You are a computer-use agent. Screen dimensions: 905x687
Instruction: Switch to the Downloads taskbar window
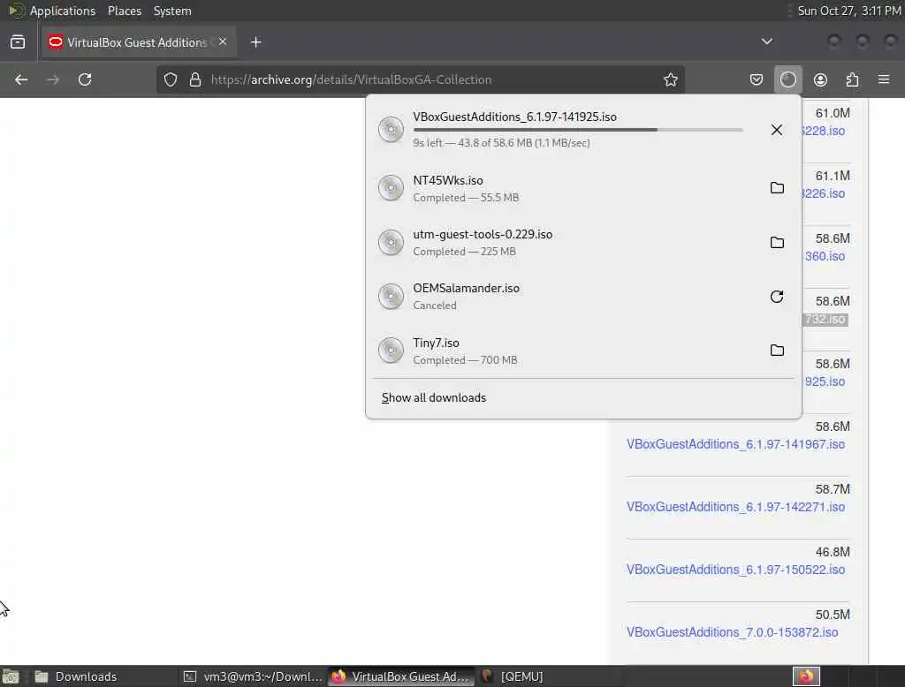(103, 676)
